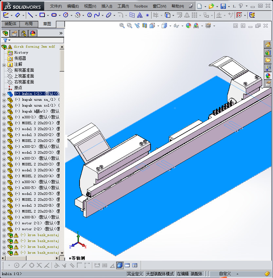This screenshot has width=273, height=278.
Task: Click Zoom to Area icon
Action: [130, 26]
